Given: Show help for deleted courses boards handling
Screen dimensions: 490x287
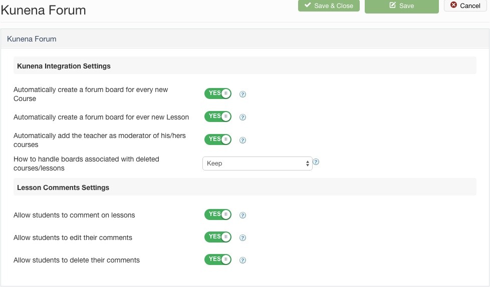Looking at the screenshot, I should coord(316,162).
